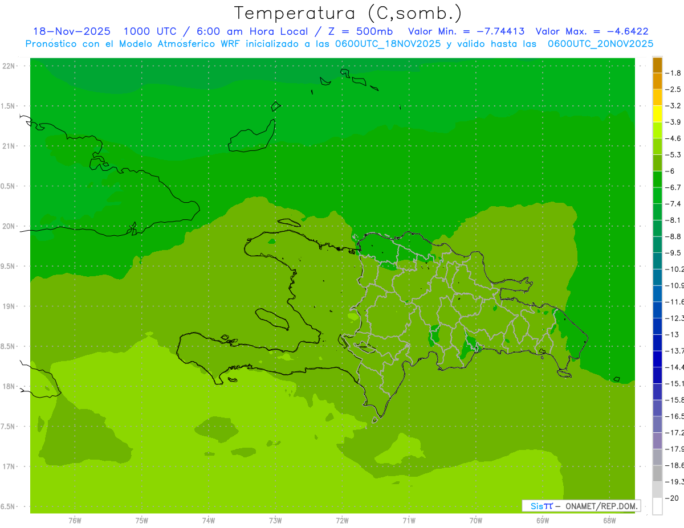Select the lime swatch between -3.9 and -4.6
The height and width of the screenshot is (528, 684).
point(658,130)
